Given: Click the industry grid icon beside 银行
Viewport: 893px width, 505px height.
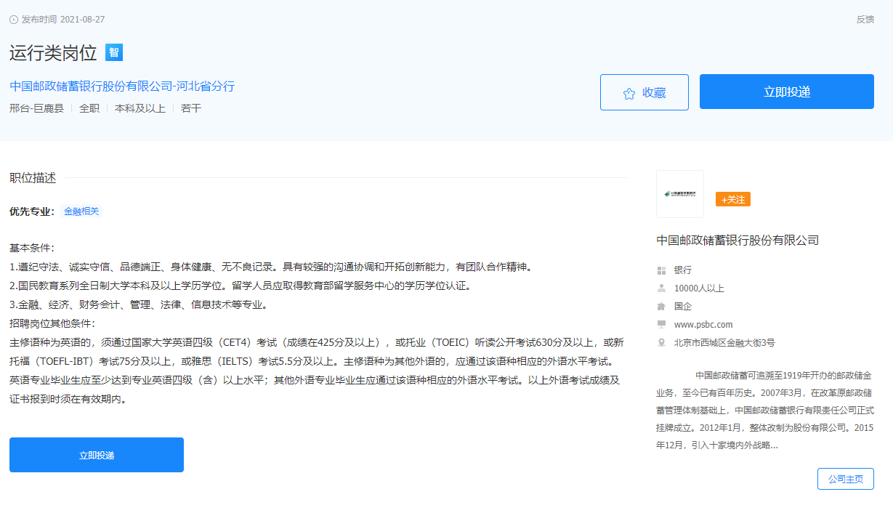Looking at the screenshot, I should 661,270.
